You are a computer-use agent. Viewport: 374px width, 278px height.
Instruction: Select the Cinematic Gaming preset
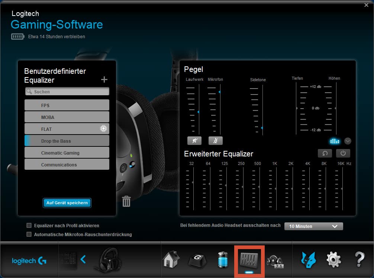click(67, 153)
